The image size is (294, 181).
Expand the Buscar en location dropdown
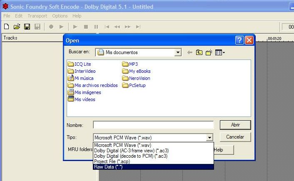pyautogui.click(x=178, y=52)
